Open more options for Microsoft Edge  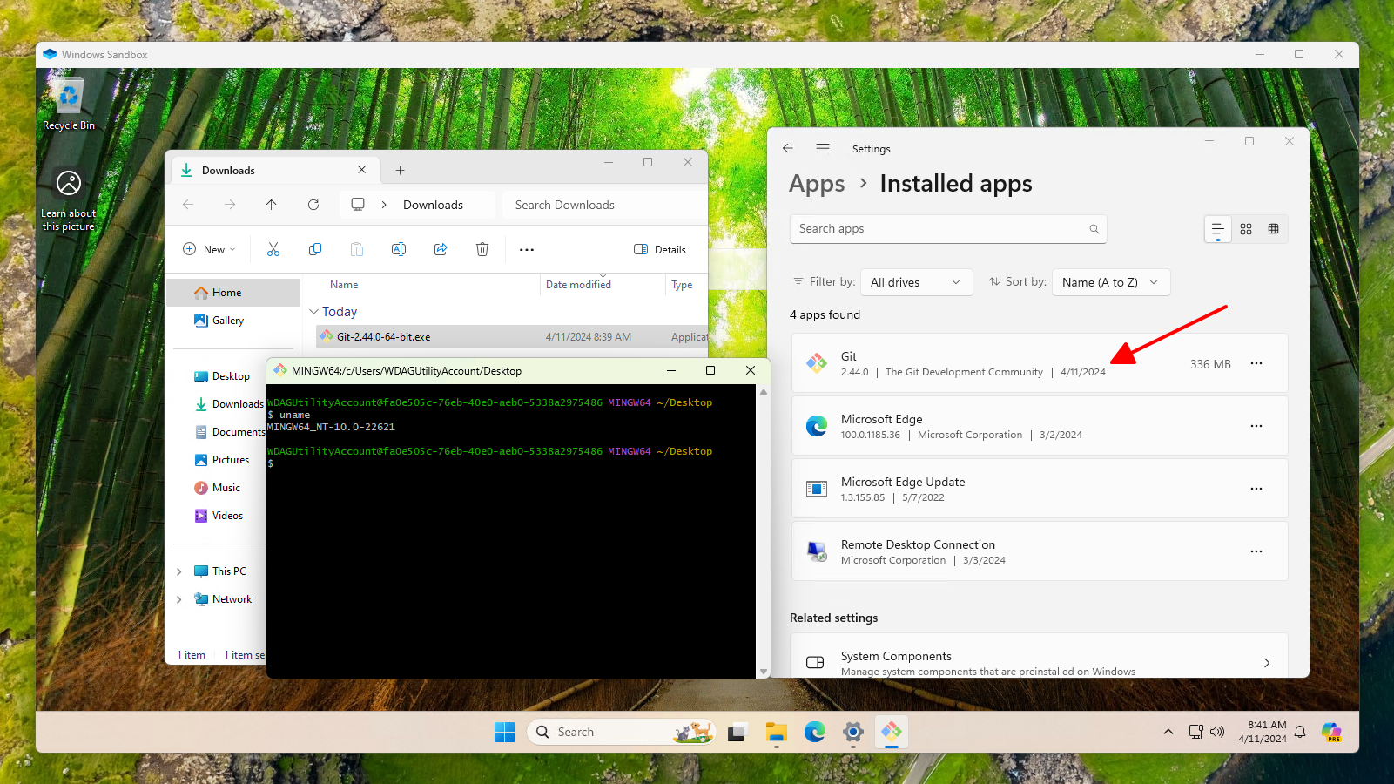(1256, 426)
